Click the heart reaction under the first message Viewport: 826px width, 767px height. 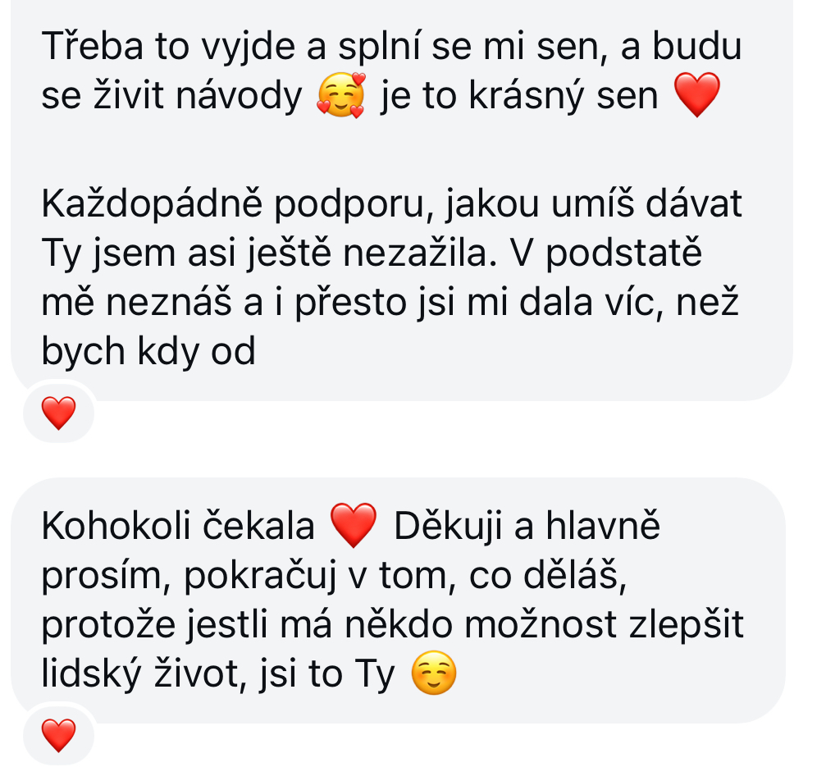(58, 413)
